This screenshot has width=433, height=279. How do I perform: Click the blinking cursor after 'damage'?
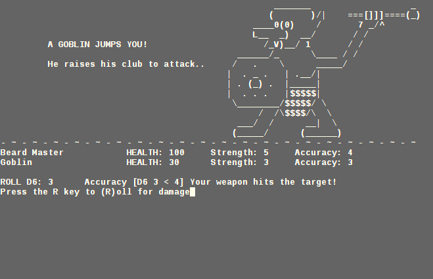193,192
